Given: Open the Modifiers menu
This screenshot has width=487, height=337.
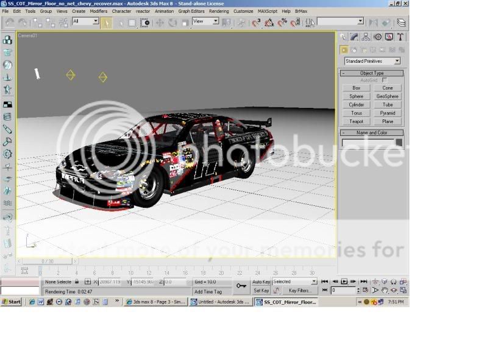Looking at the screenshot, I should 98,11.
